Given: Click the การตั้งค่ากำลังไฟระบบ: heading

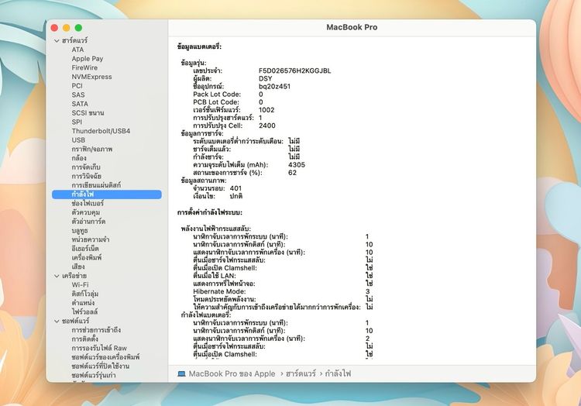Looking at the screenshot, I should [210, 212].
